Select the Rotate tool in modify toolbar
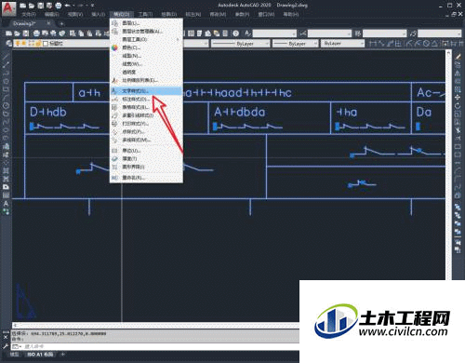The width and height of the screenshot is (465, 363). coord(458,106)
